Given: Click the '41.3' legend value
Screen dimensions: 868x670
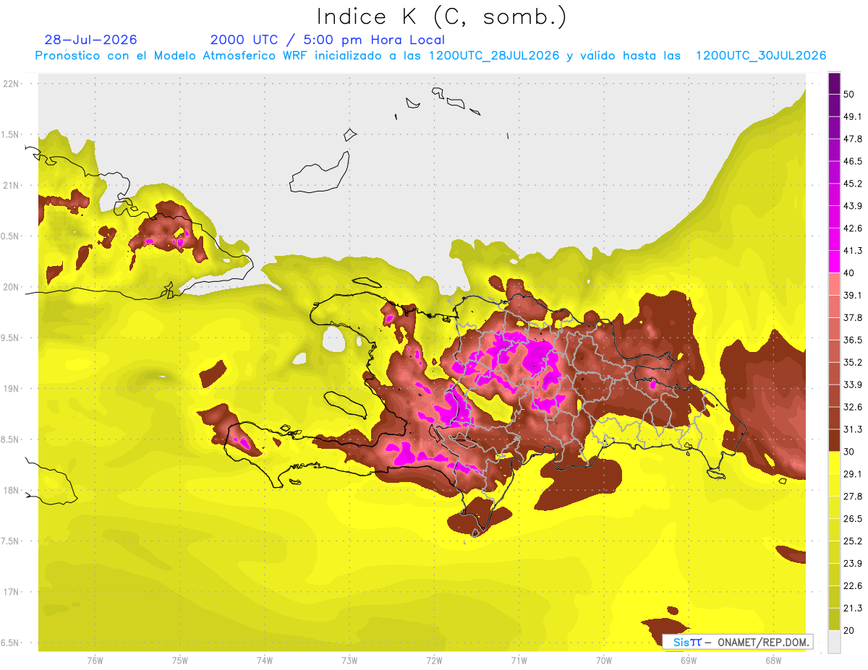Looking at the screenshot, I should [x=853, y=251].
